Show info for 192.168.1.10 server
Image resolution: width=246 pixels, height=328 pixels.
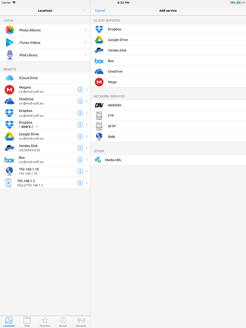[x=80, y=172]
